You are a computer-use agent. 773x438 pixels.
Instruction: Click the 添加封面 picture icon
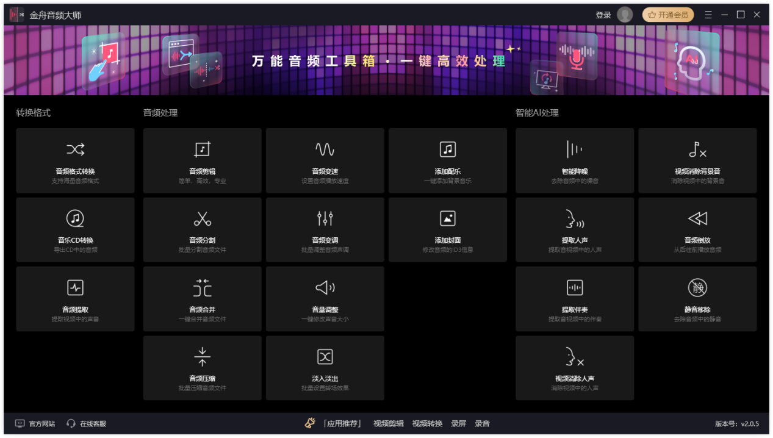click(447, 218)
